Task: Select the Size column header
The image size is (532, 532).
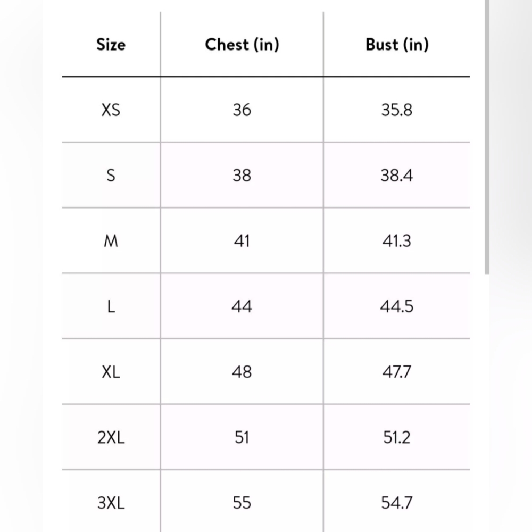Action: coord(111,45)
